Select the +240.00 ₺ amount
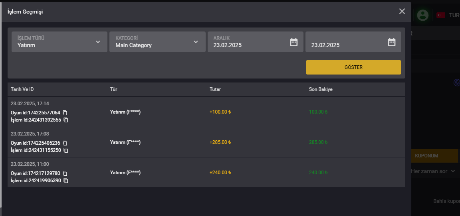This screenshot has width=460, height=216. click(x=220, y=173)
